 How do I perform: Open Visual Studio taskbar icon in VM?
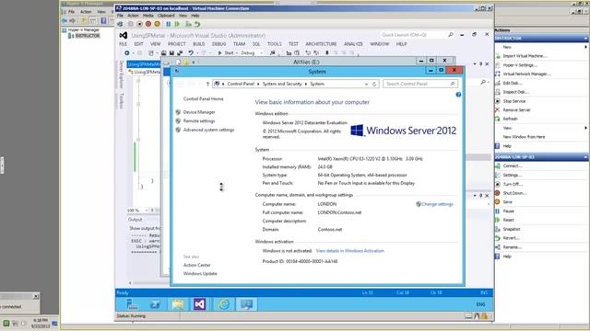[x=200, y=304]
